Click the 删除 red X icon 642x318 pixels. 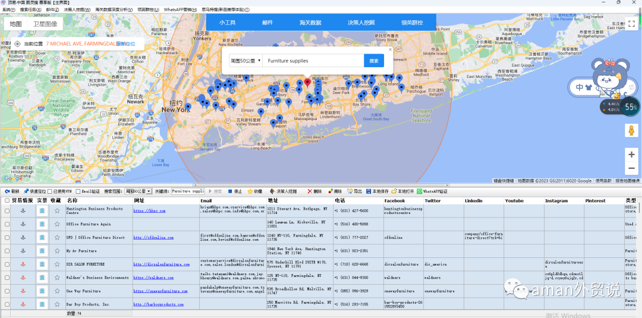click(310, 191)
